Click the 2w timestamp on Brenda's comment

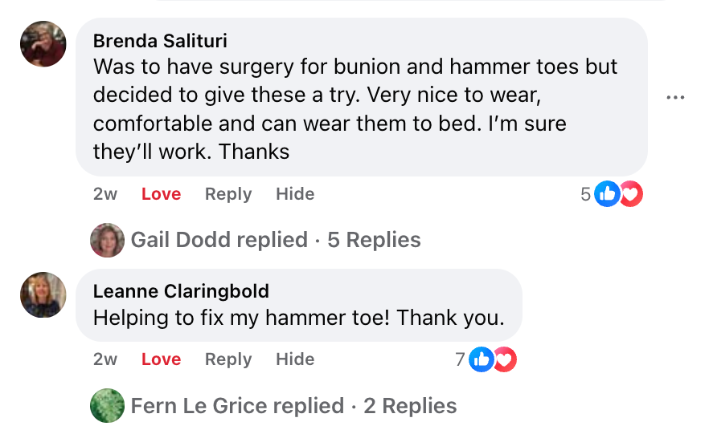pos(105,194)
